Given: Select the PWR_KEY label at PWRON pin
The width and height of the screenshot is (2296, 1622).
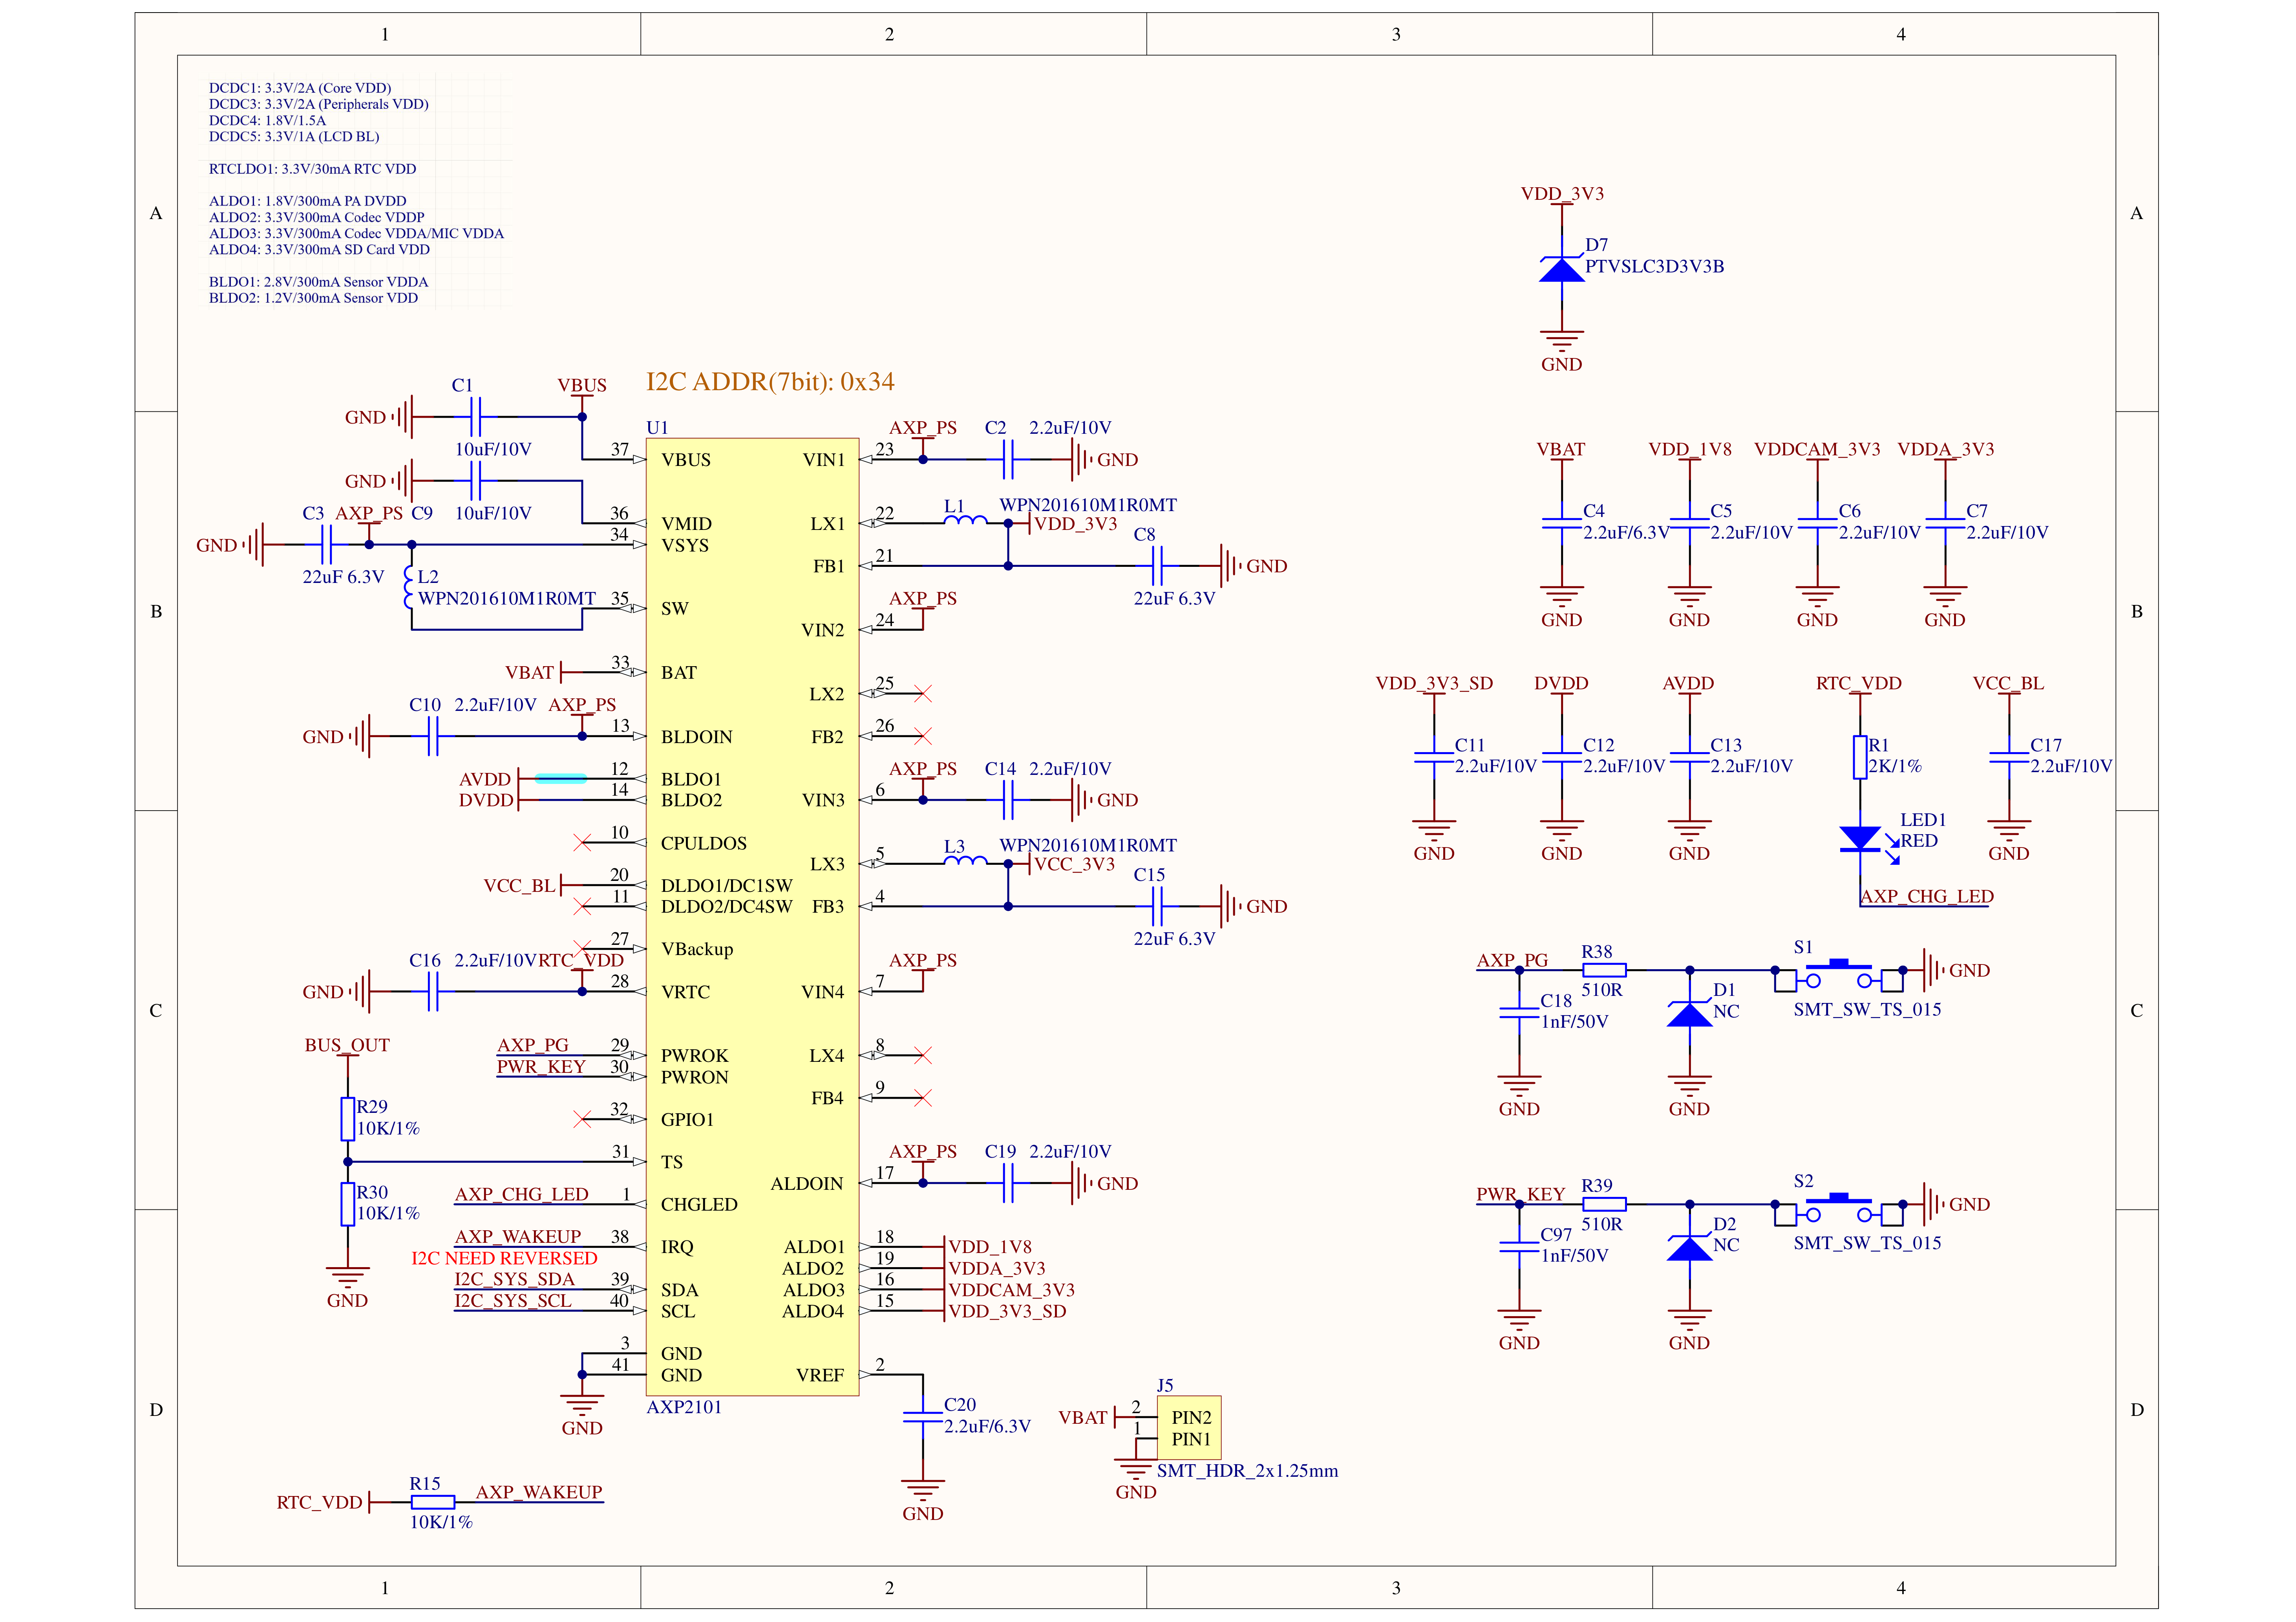Looking at the screenshot, I should coord(541,1067).
